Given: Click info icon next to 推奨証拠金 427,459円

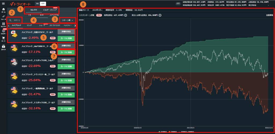Looking at the screenshot, I should tap(126, 15).
